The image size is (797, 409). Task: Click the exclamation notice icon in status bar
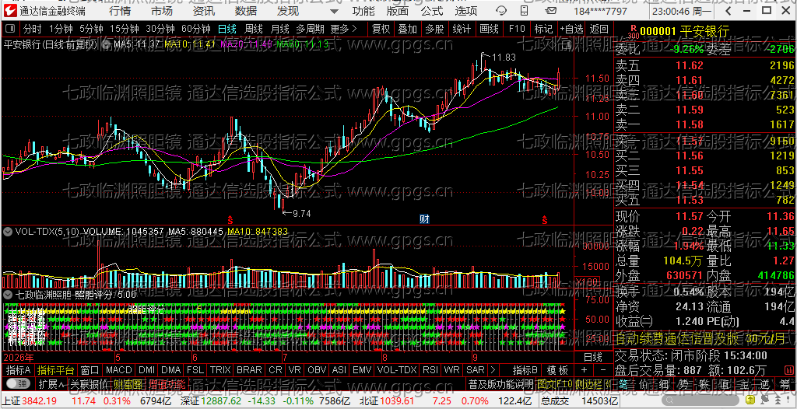788,400
